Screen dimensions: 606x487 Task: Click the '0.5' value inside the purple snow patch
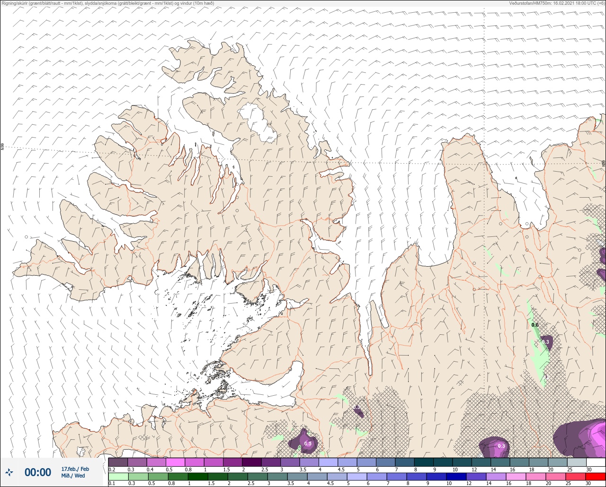click(308, 444)
